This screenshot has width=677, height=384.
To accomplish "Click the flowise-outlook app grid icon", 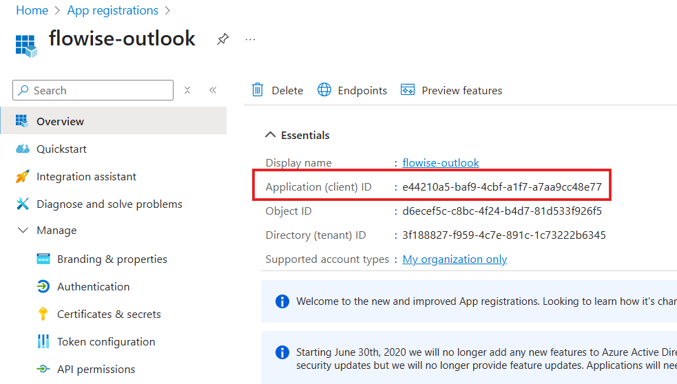I will [26, 44].
